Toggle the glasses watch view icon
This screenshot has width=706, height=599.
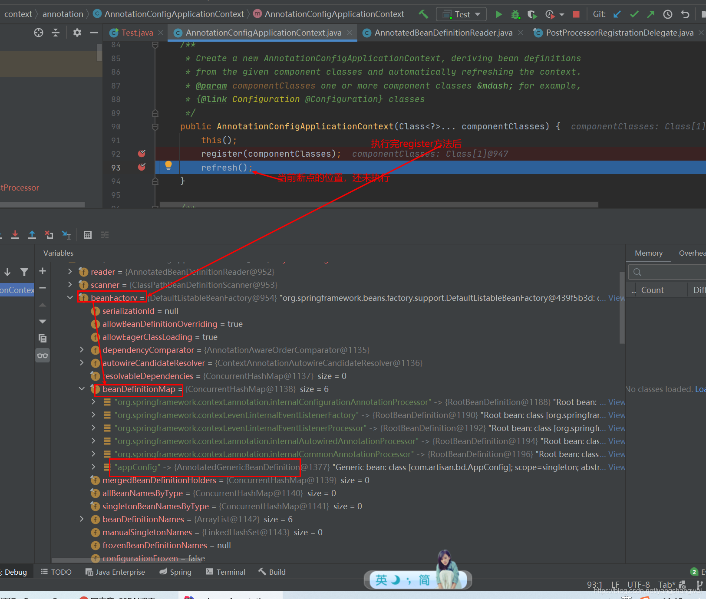(x=43, y=355)
